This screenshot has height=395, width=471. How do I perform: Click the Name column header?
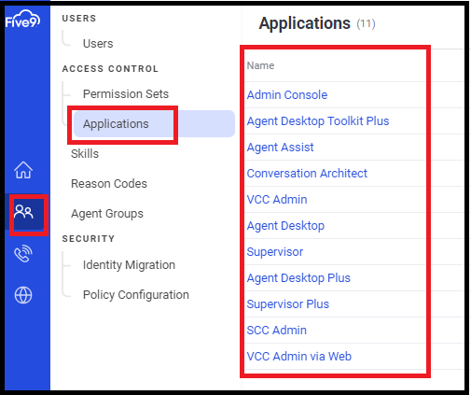click(x=260, y=65)
